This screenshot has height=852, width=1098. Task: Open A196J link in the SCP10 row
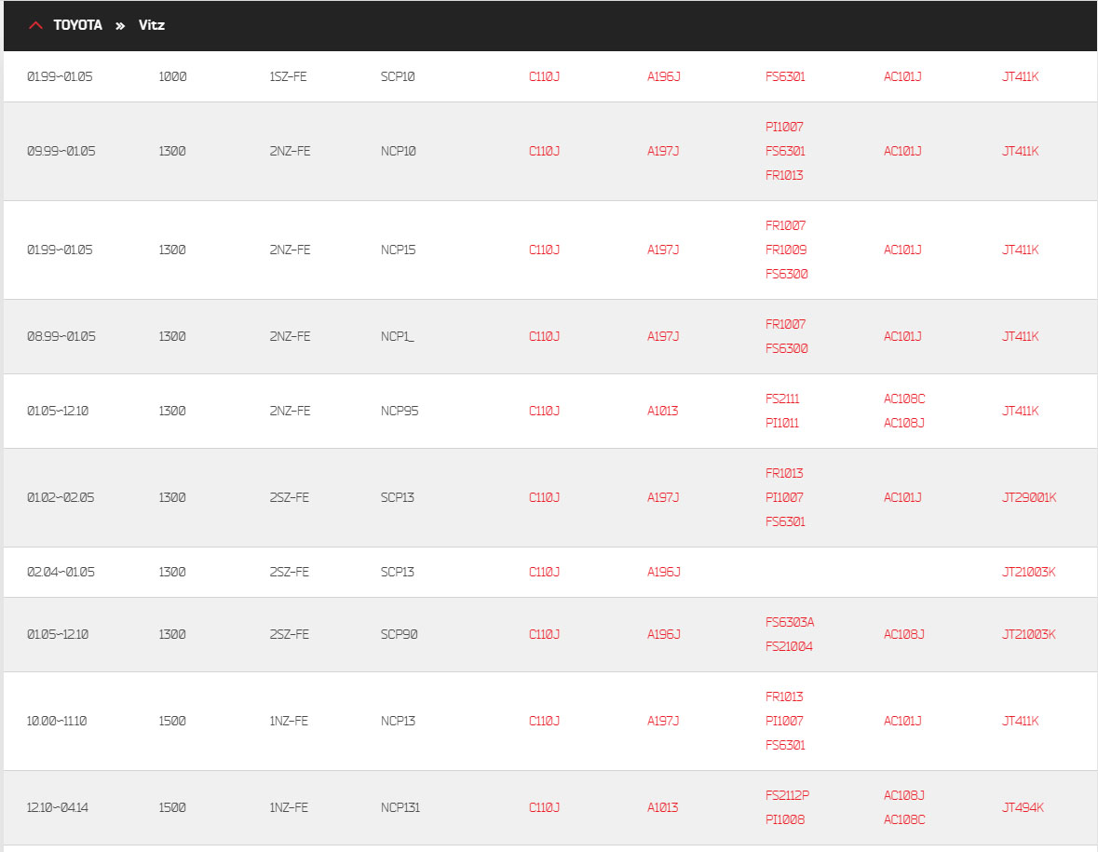(x=663, y=77)
